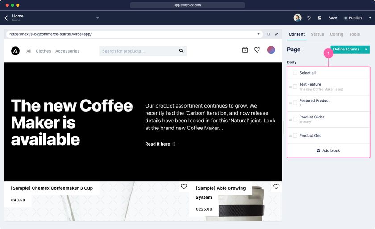Click the €49.50 price label
Viewport: 375px width, 229px height.
coord(18,200)
